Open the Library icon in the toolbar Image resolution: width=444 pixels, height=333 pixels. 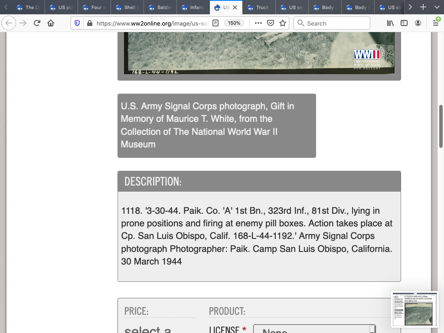click(390, 23)
